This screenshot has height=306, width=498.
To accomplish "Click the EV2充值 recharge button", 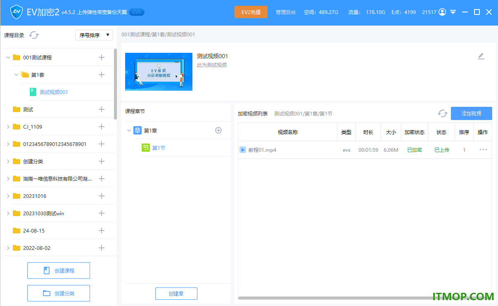I will click(x=251, y=12).
